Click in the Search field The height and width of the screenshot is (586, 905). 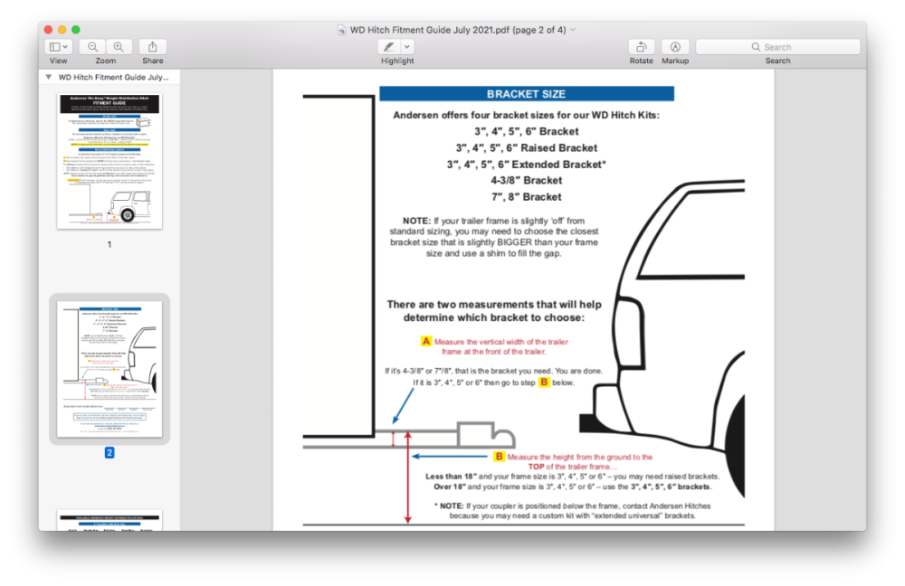tap(777, 47)
